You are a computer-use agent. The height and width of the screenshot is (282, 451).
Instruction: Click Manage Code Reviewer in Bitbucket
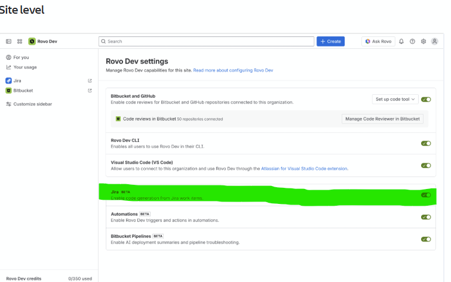tap(382, 119)
